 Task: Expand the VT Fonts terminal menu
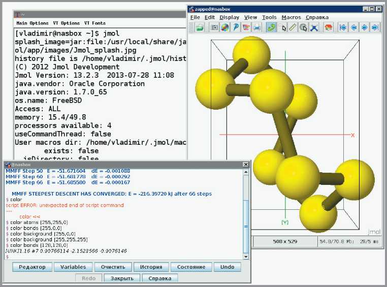coord(95,23)
